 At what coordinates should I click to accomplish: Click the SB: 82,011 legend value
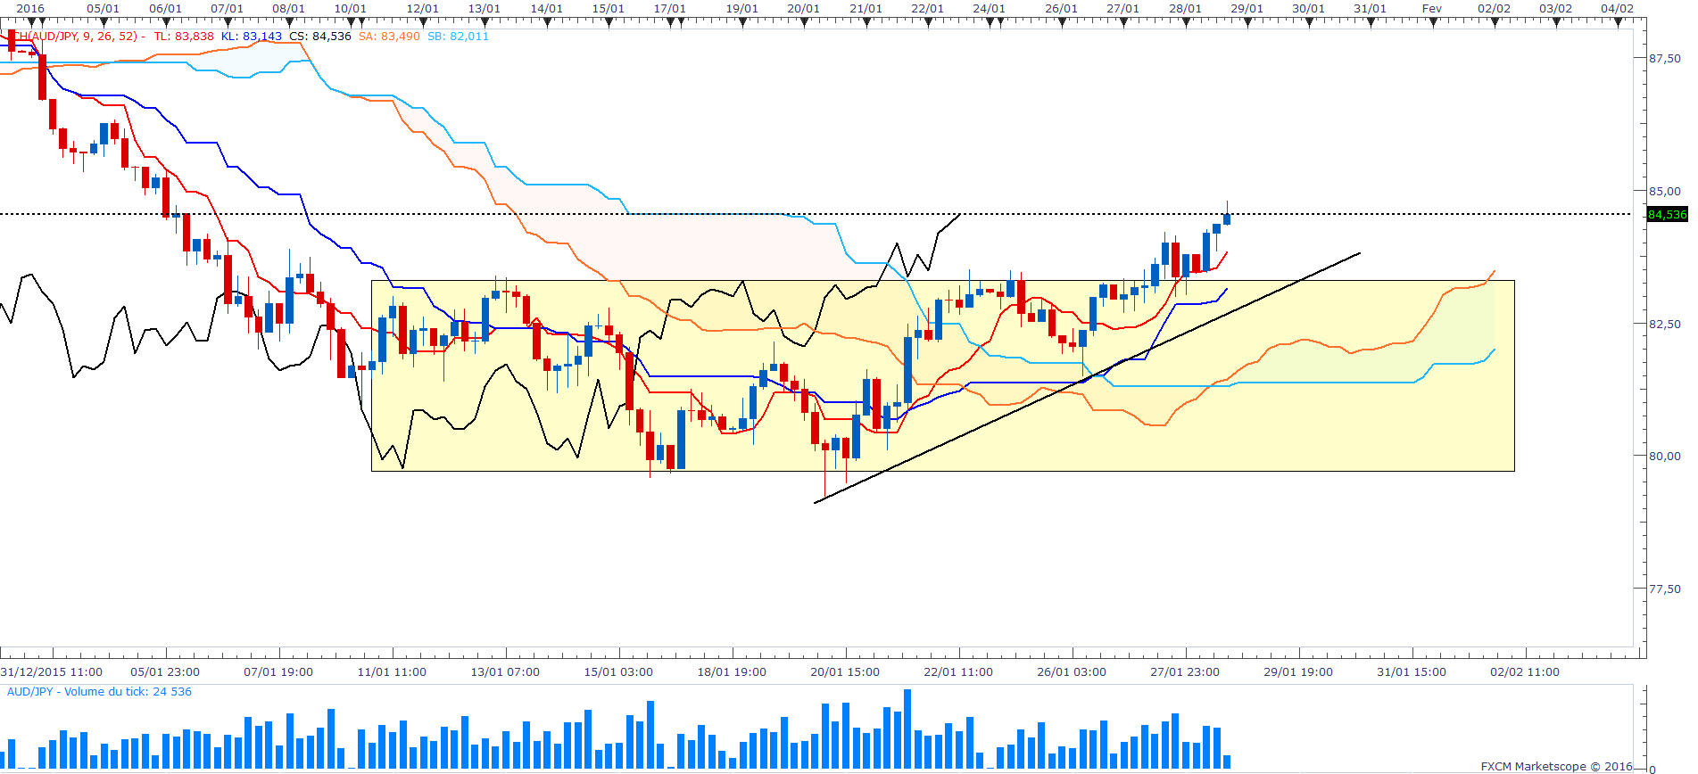(458, 37)
